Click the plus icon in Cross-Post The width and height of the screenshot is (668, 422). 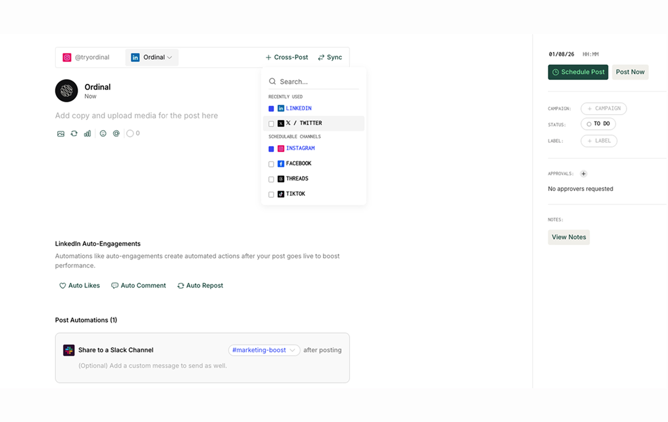coord(269,57)
